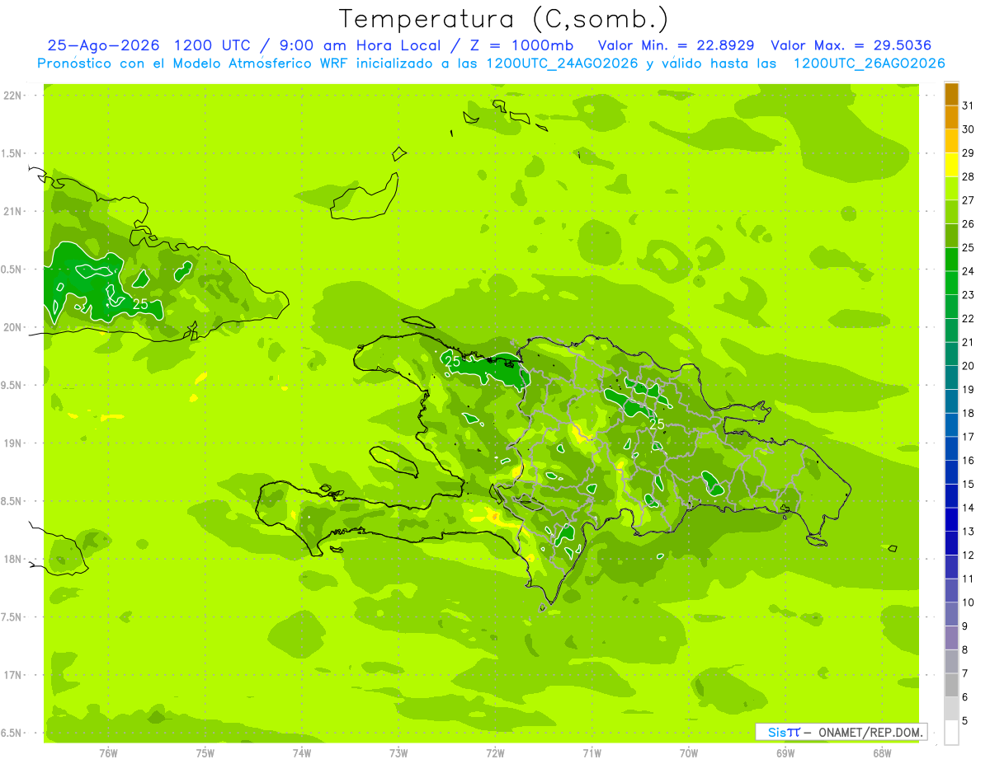Viewport: 990px width, 764px height.
Task: Click the "72W" longitude label
Action: pos(495,752)
